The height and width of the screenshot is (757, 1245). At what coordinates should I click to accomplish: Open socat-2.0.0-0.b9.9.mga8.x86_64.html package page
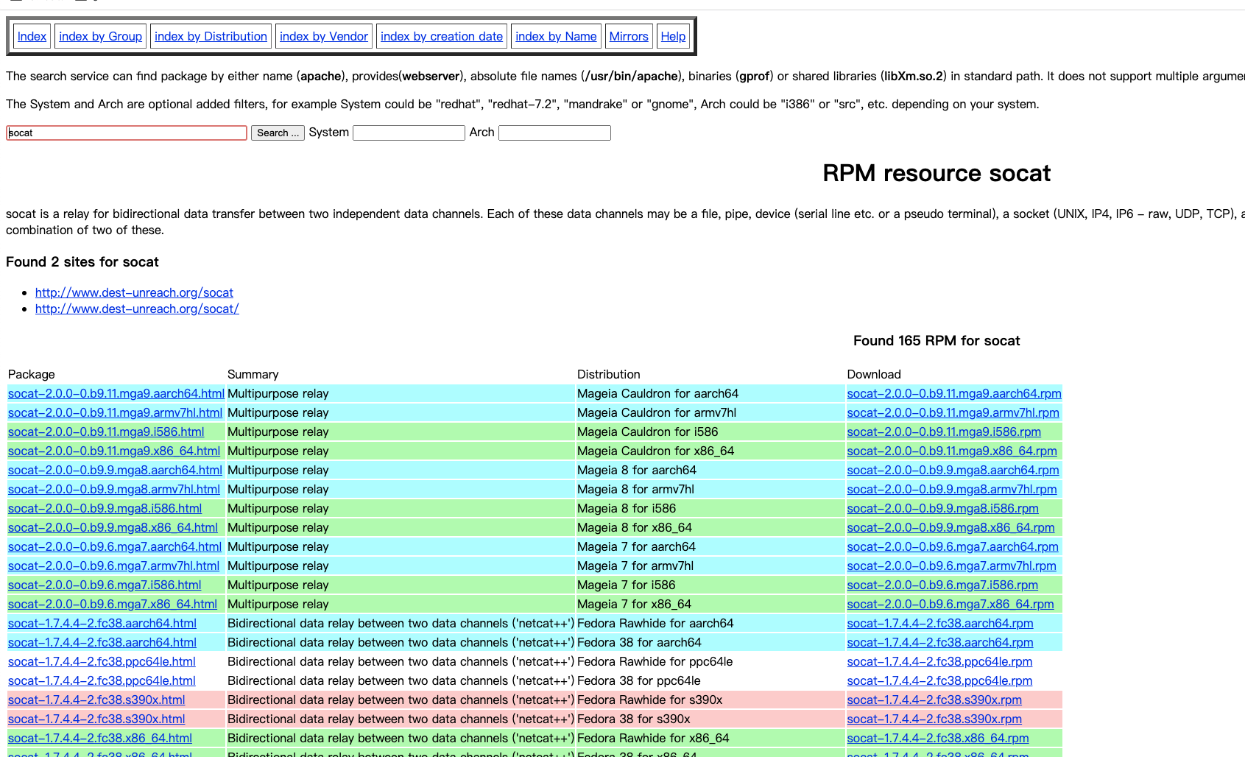113,527
